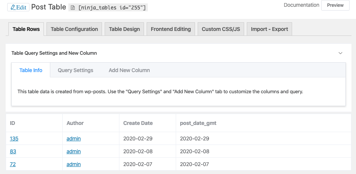Image resolution: width=356 pixels, height=174 pixels.
Task: Click admin author link for post 135
Action: pyautogui.click(x=74, y=139)
